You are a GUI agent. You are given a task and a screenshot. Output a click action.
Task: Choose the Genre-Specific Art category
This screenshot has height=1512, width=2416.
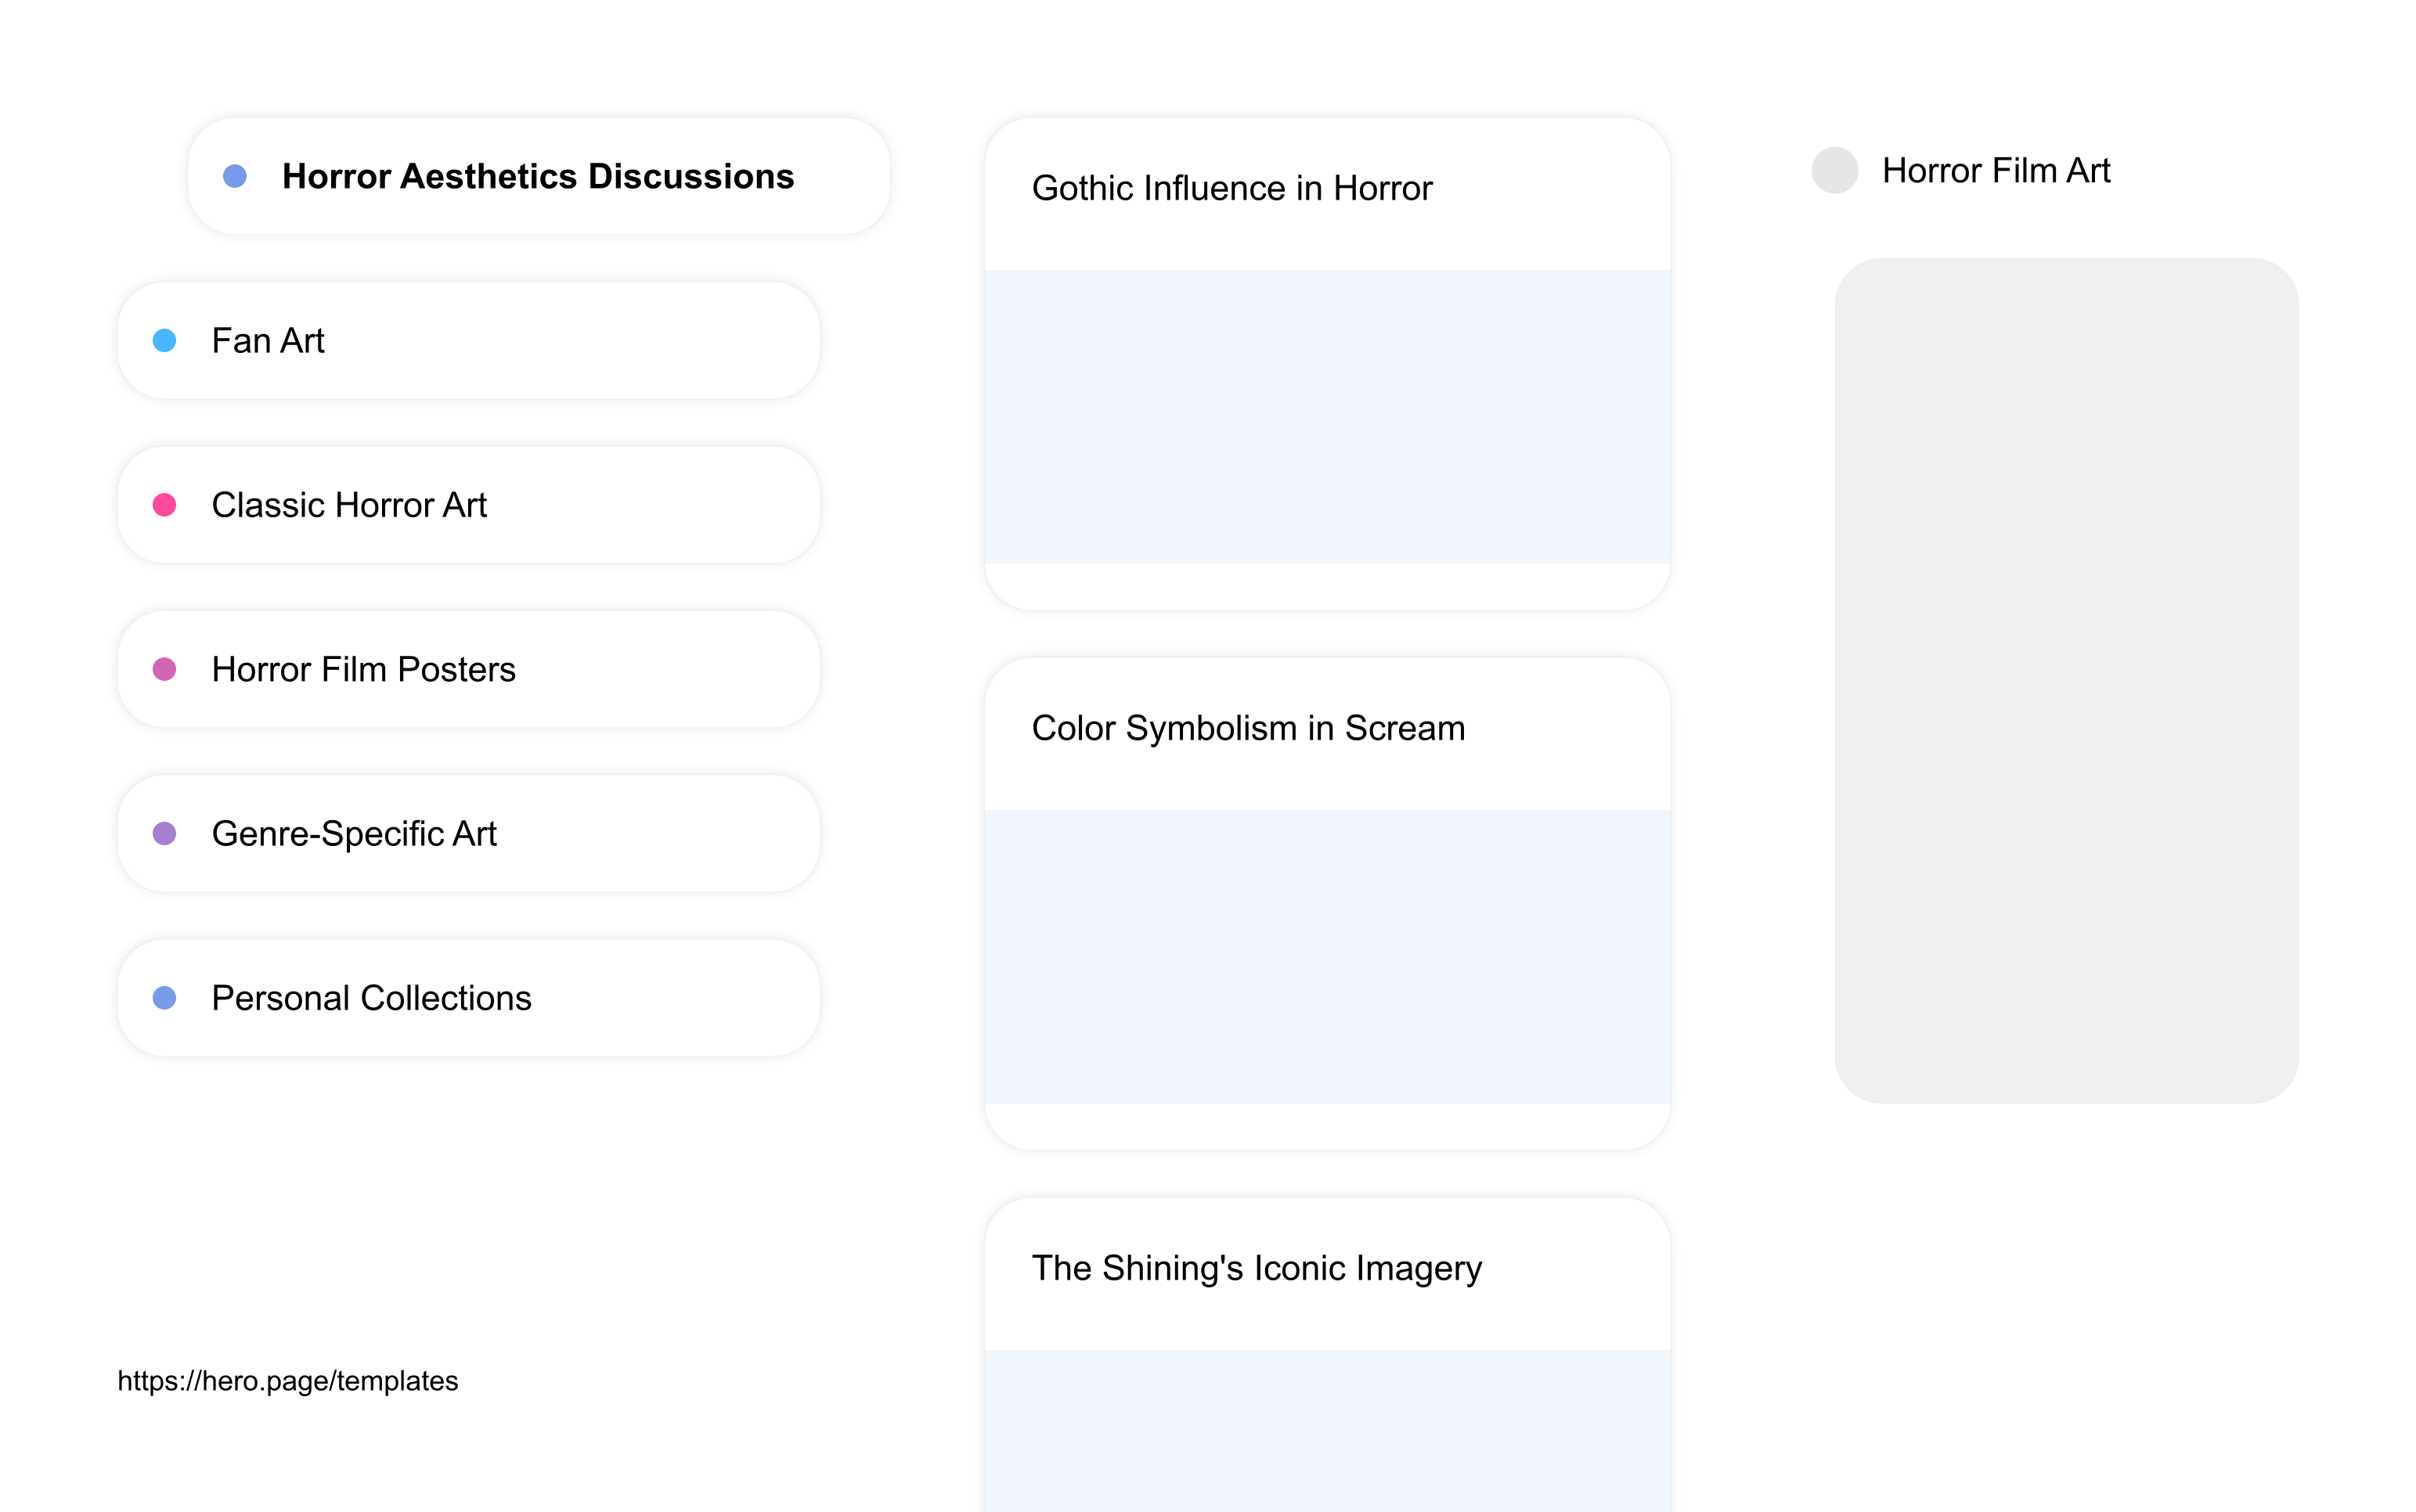468,833
